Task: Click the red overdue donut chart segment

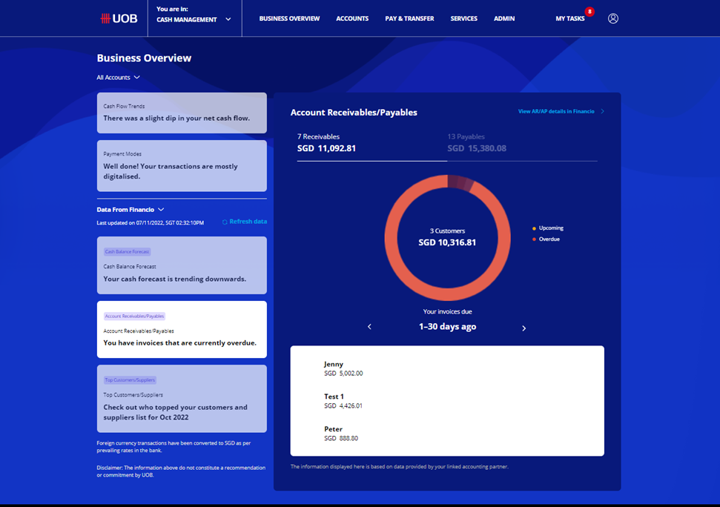Action: 448,294
